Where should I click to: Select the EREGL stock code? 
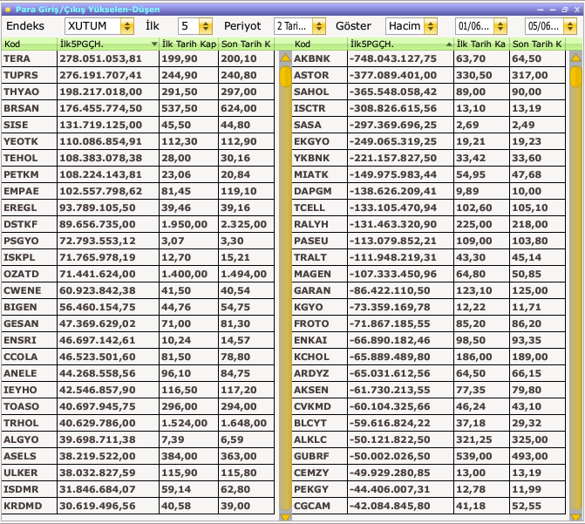20,208
